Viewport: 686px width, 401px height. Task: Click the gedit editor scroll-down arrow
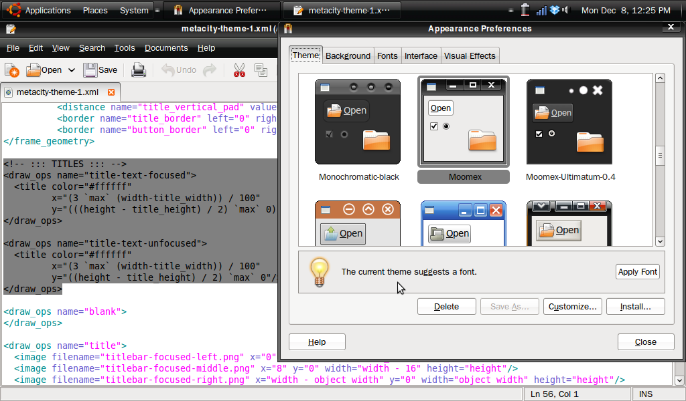click(679, 380)
